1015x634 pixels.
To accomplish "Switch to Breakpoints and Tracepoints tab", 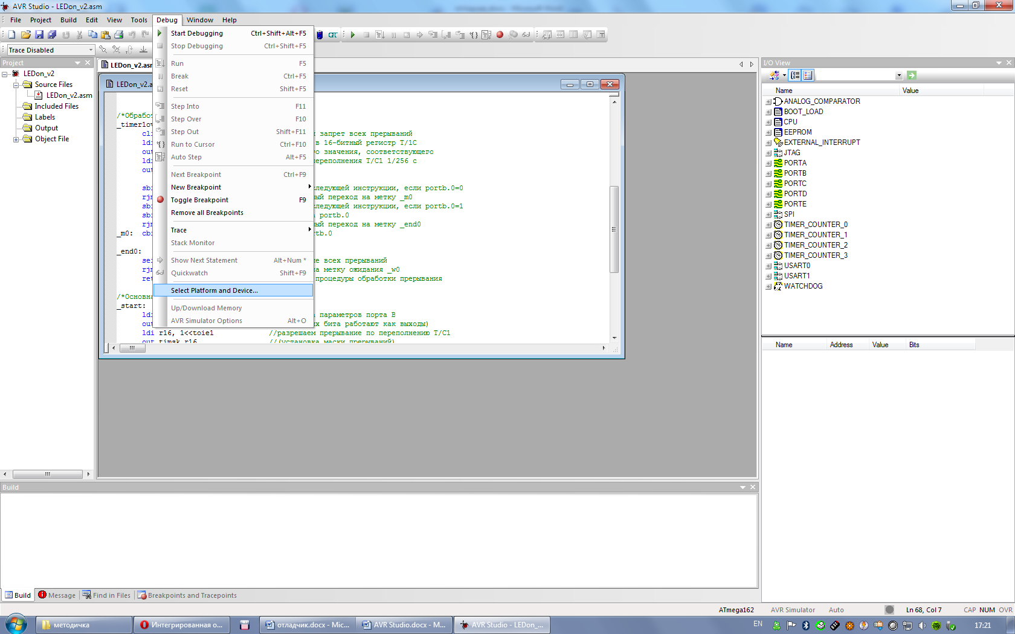I will [187, 595].
